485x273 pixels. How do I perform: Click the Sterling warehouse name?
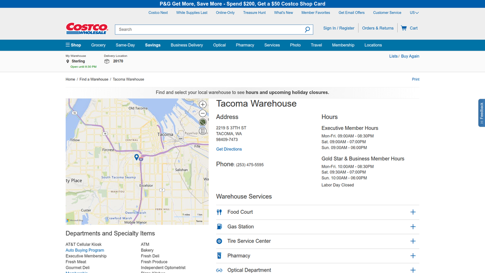[x=78, y=61]
